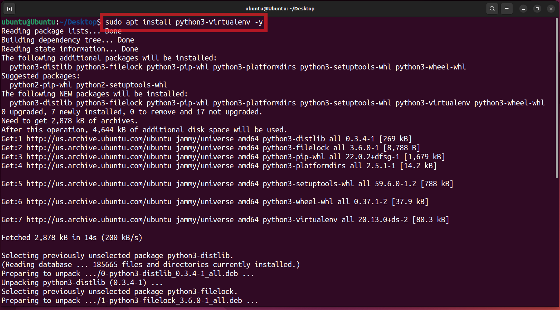Viewport: 560px width, 310px height.
Task: Close the terminal window
Action: [551, 9]
